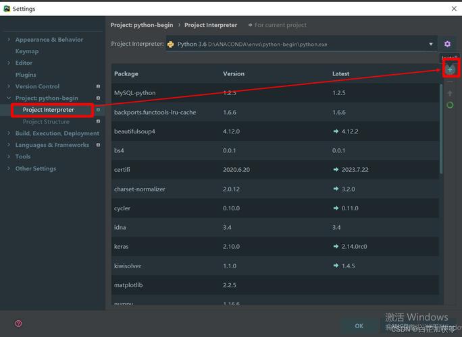Click the help question mark icon

coord(18,324)
